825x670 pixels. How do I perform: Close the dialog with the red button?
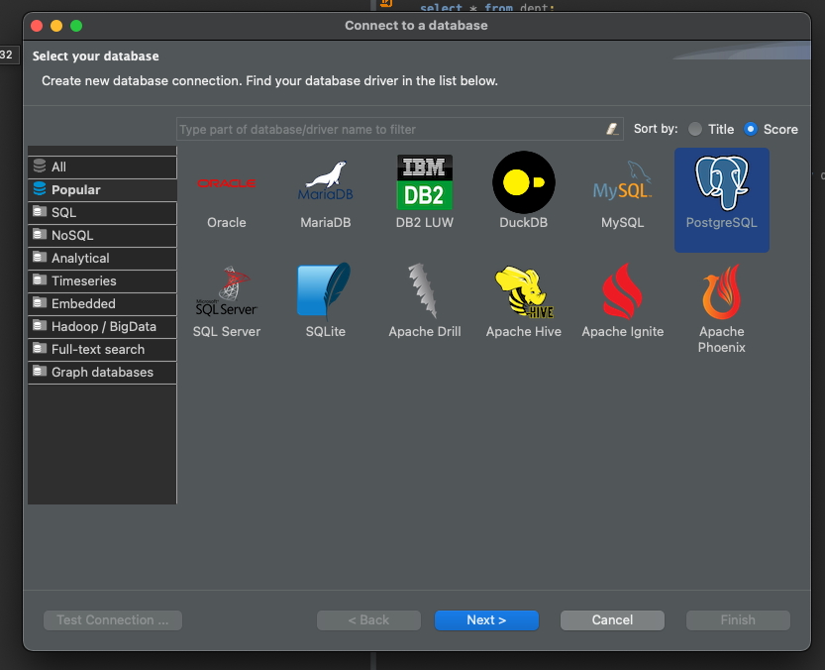(37, 26)
